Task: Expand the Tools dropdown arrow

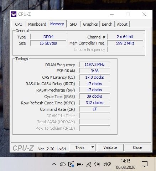Action: coord(93,147)
